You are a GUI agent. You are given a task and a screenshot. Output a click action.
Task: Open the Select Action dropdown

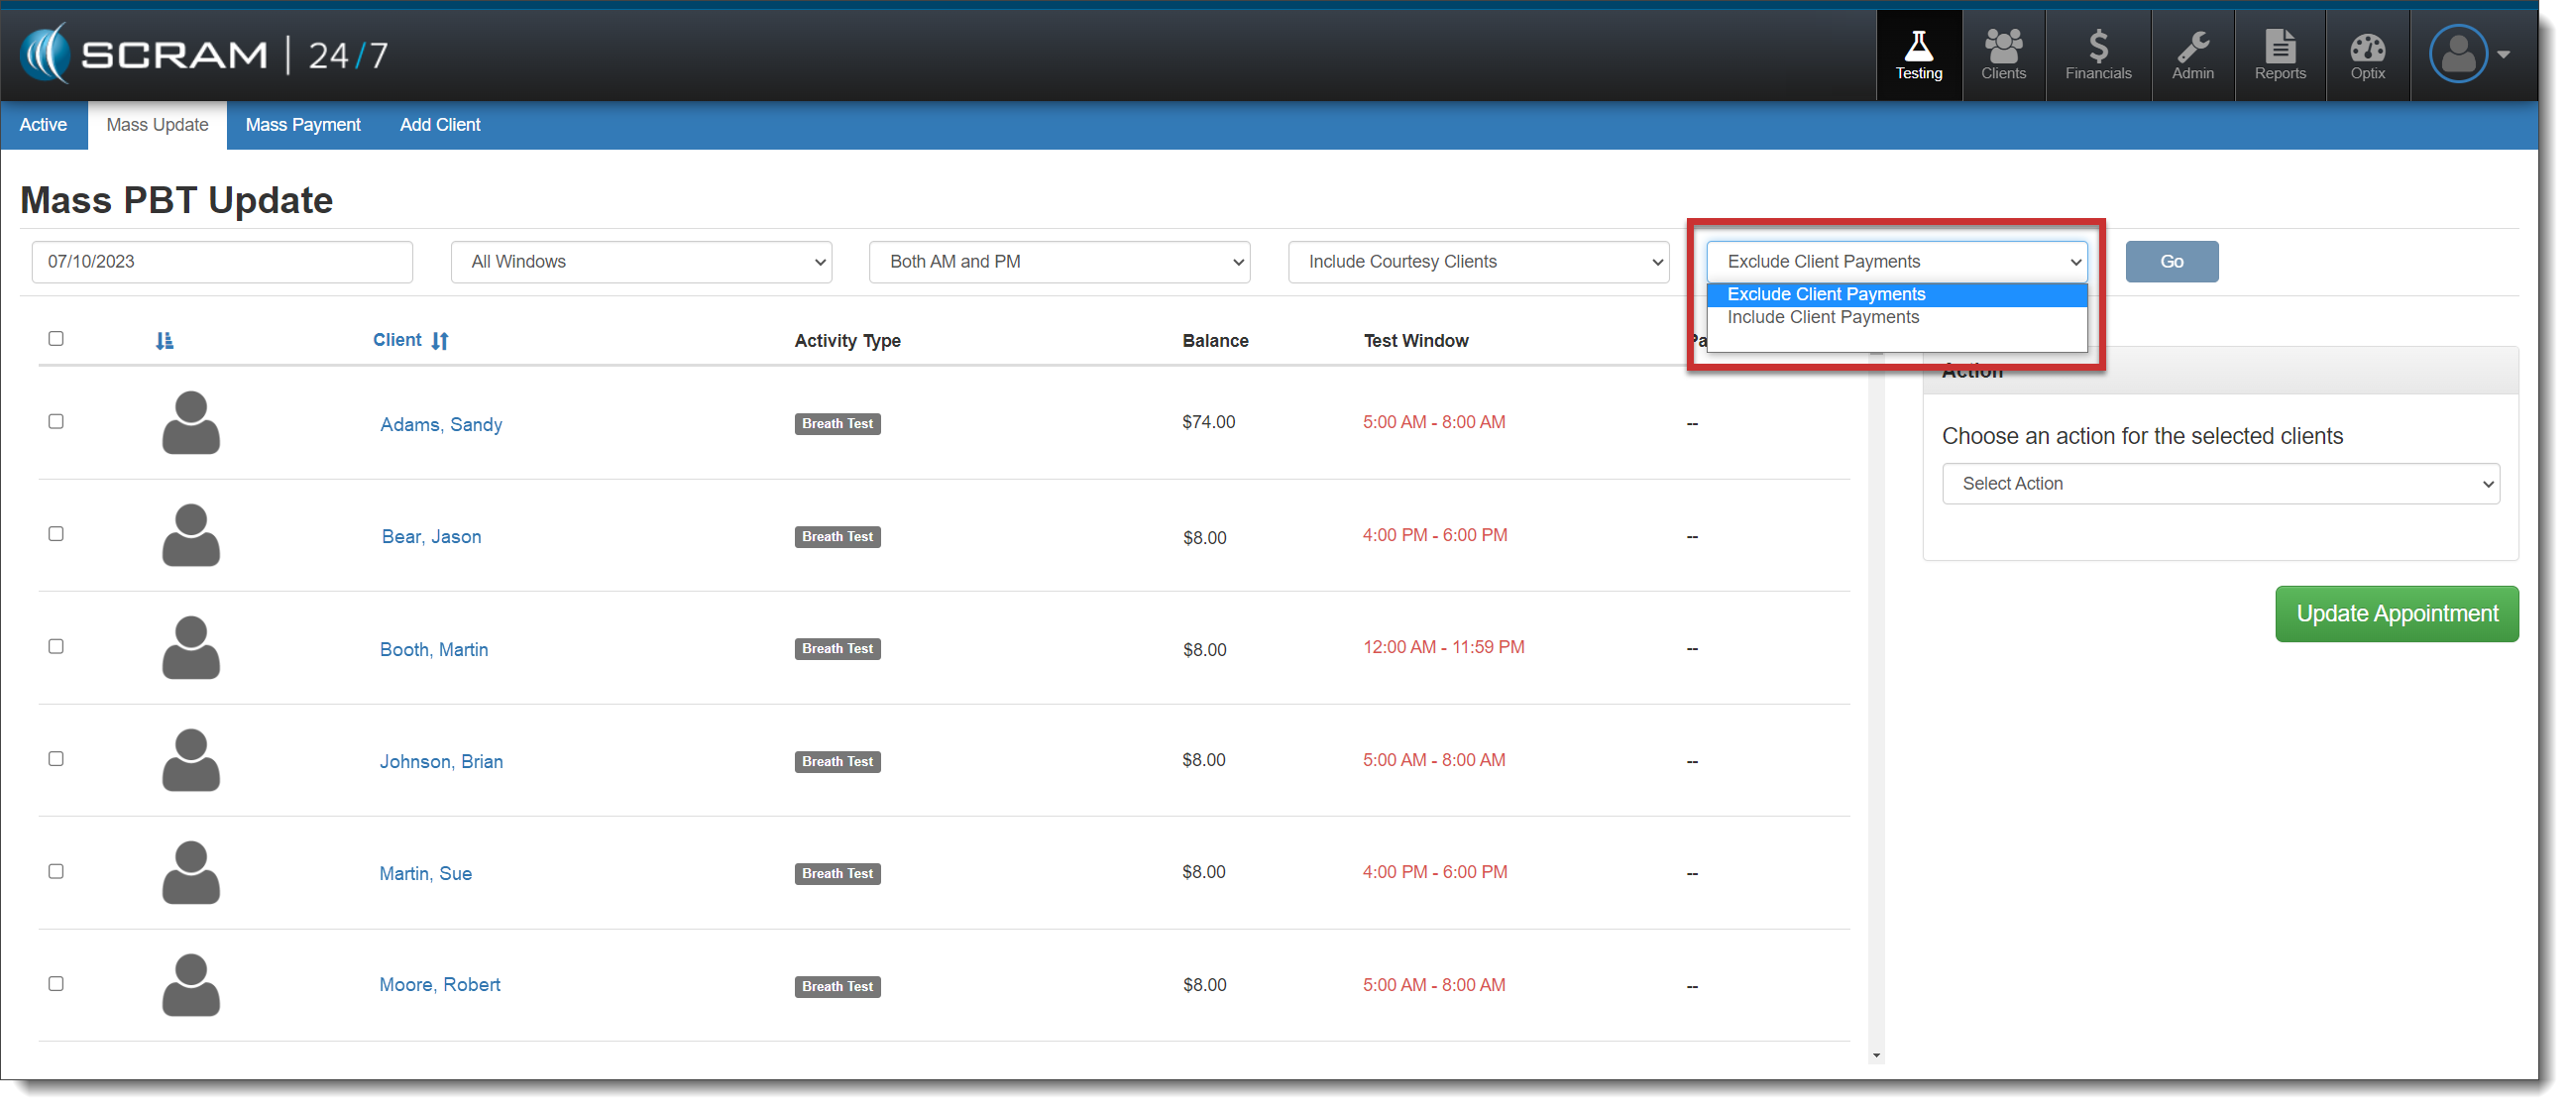[x=2220, y=484]
